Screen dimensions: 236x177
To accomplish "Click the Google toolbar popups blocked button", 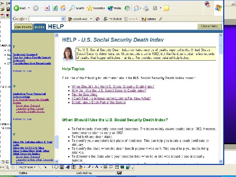I will [x=112, y=19].
